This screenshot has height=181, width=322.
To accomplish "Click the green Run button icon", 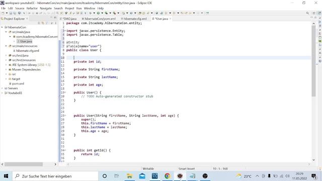I will click(98, 13).
